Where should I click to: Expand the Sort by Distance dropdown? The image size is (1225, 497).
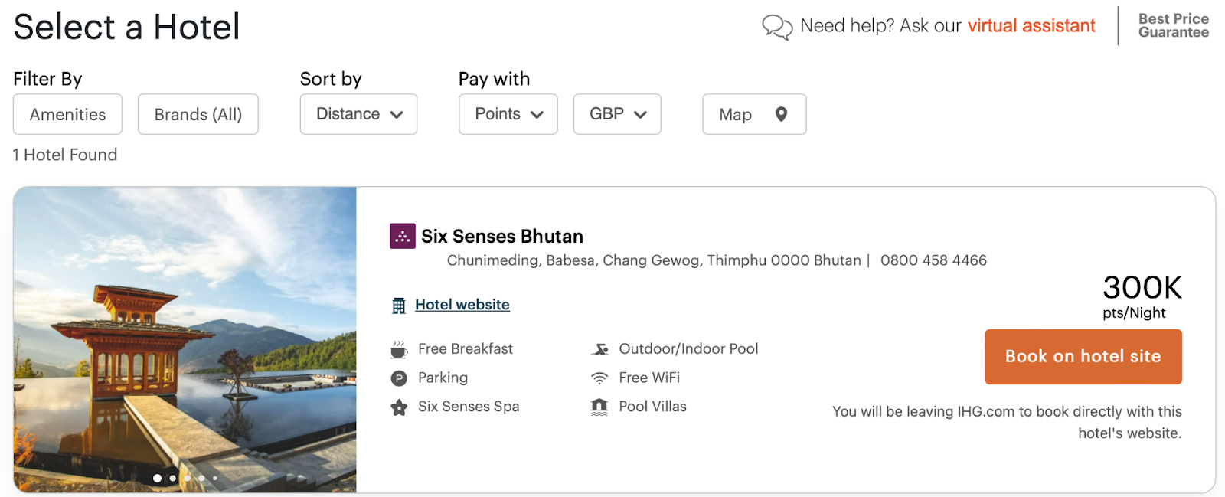click(x=358, y=114)
